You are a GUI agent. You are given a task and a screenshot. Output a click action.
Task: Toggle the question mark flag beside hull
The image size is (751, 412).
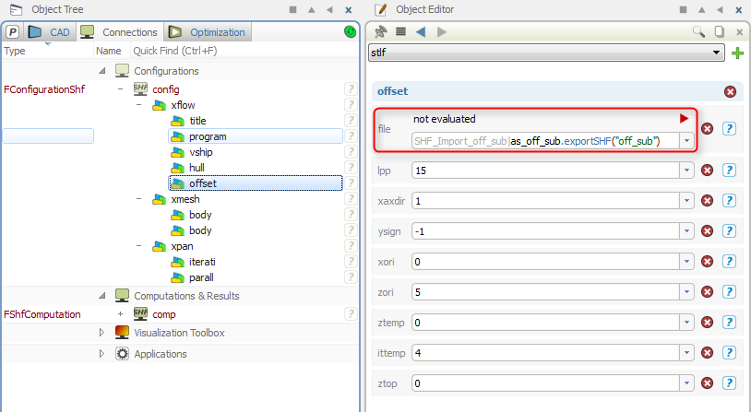pyautogui.click(x=350, y=168)
